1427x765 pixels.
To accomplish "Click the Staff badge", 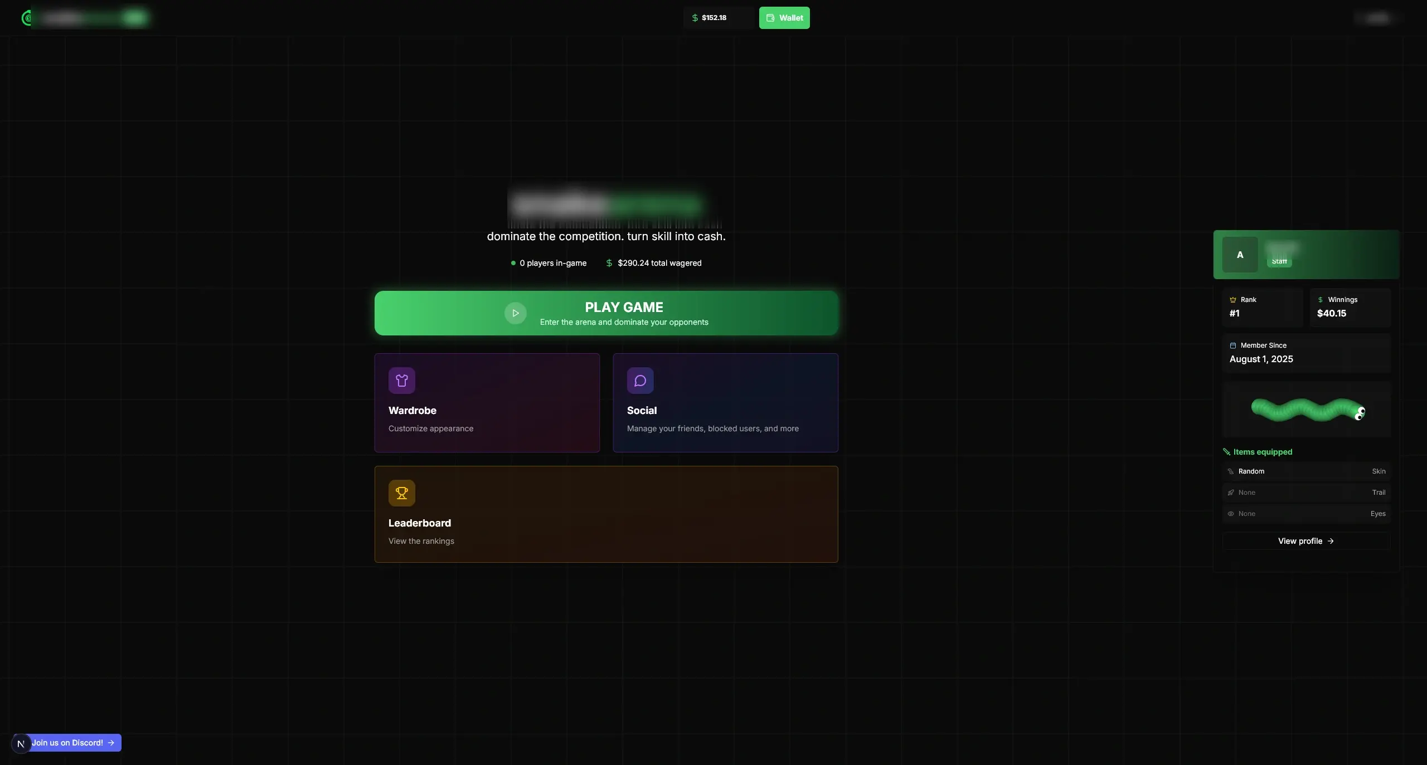I will (x=1279, y=261).
